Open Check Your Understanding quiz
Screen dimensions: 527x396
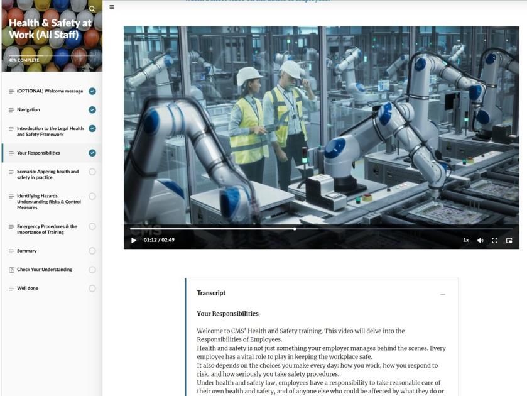52,270
